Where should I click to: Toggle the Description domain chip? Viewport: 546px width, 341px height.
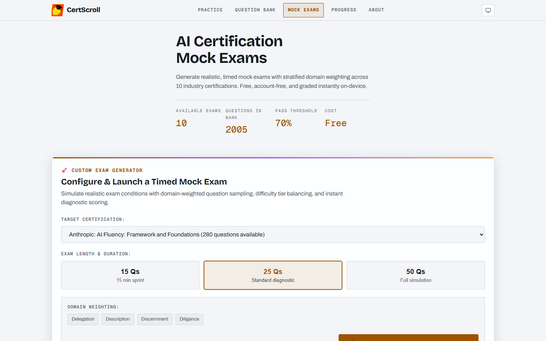[x=118, y=319]
